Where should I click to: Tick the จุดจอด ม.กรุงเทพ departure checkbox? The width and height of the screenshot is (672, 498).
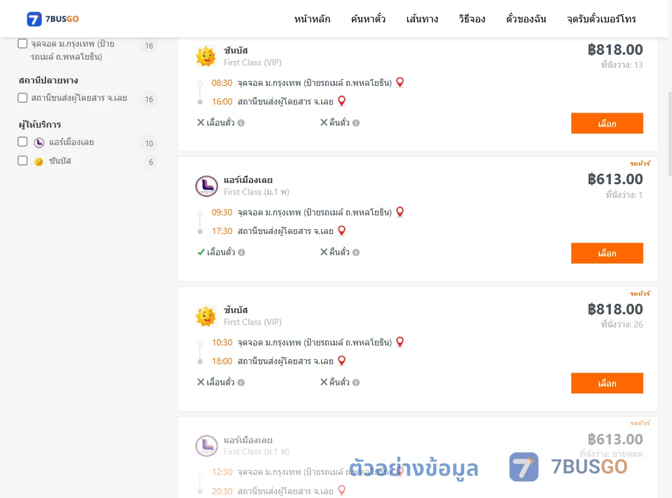tap(23, 44)
